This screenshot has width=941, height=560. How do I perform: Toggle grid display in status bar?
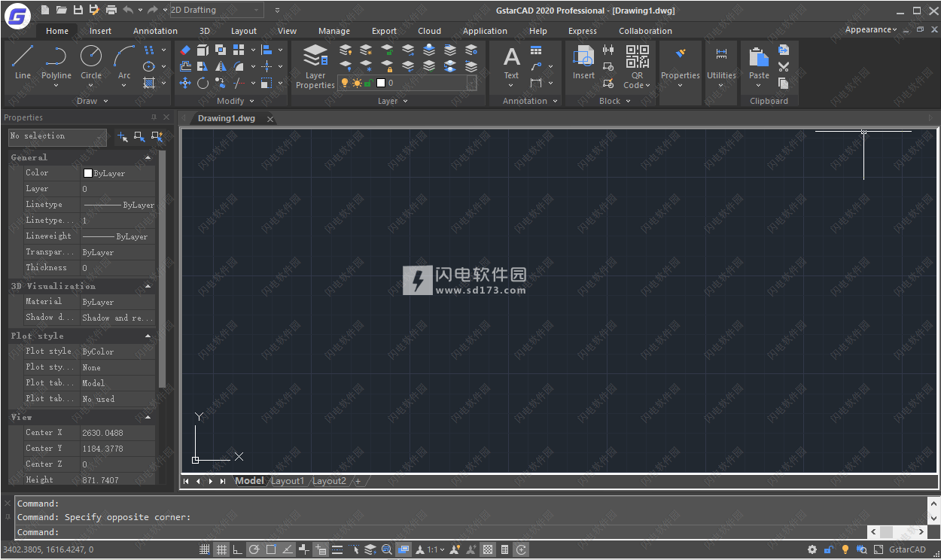(221, 549)
